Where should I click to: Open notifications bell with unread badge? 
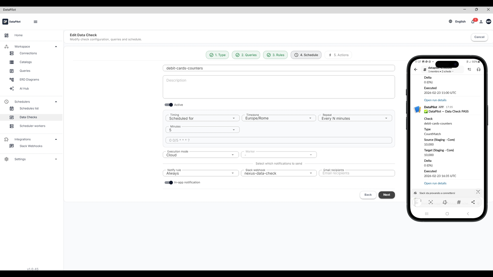[x=473, y=22]
